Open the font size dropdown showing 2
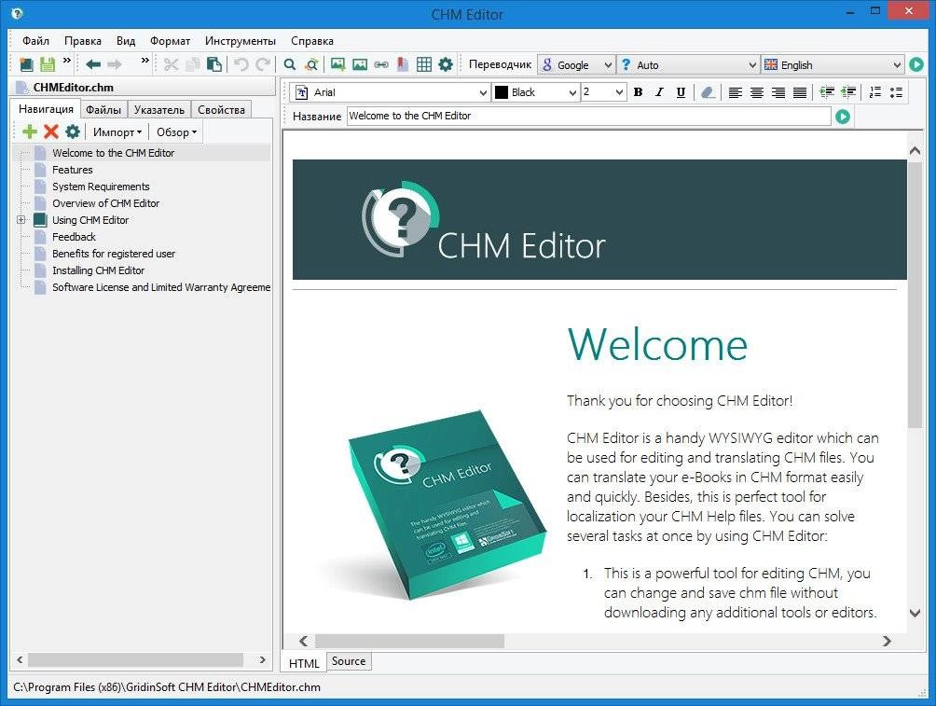 click(x=603, y=92)
